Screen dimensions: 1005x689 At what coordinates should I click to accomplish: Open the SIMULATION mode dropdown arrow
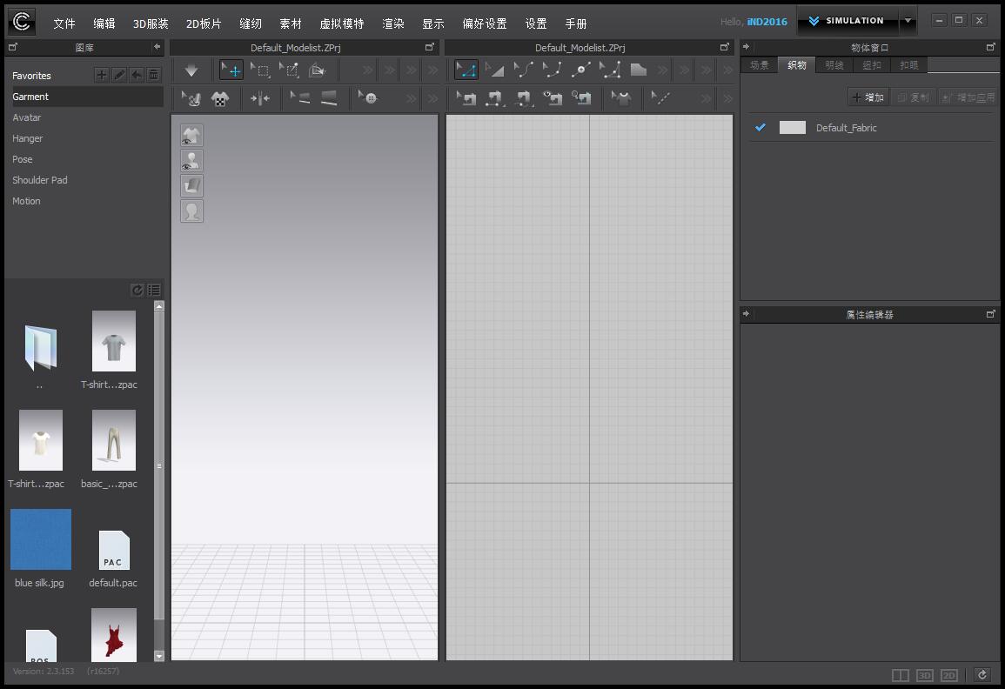click(908, 21)
